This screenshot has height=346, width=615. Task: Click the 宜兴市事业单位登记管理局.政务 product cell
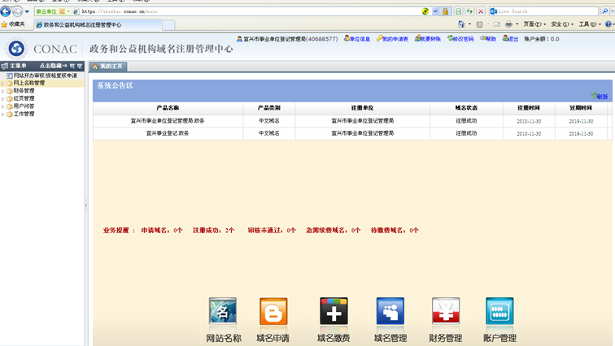point(168,121)
